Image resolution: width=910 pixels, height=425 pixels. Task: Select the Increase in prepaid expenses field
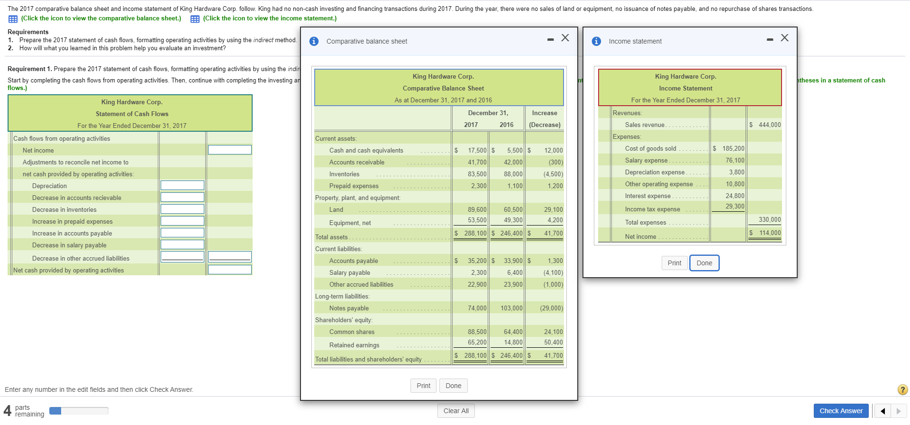pyautogui.click(x=182, y=221)
